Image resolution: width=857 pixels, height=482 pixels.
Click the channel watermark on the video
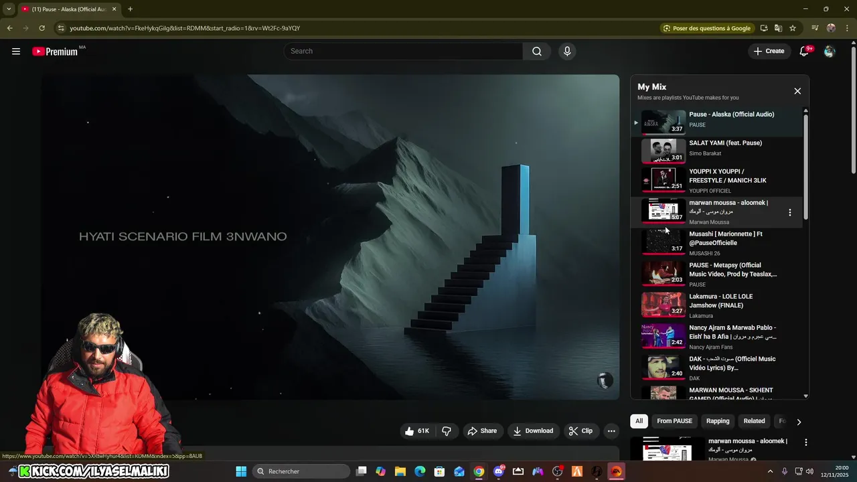coord(605,381)
